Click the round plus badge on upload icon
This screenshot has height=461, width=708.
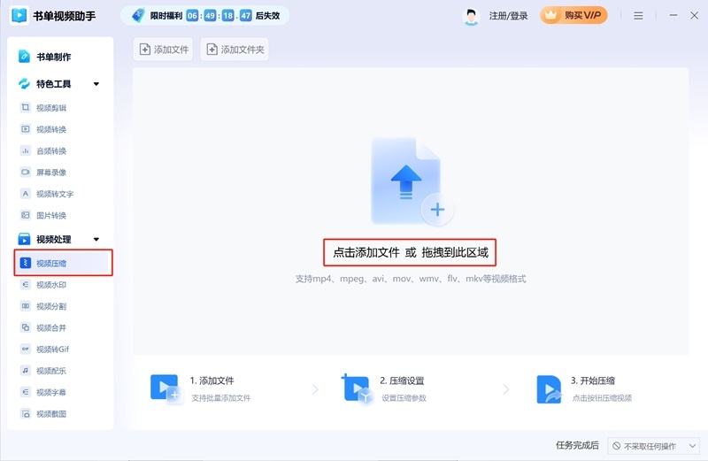[x=437, y=210]
